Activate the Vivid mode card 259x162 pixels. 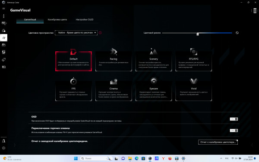click(x=193, y=91)
